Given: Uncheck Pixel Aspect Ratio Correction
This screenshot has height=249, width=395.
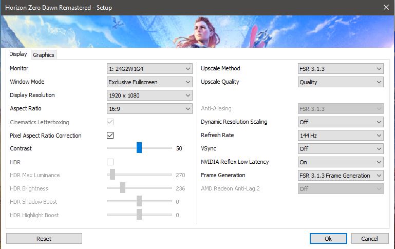Looking at the screenshot, I should pos(110,135).
